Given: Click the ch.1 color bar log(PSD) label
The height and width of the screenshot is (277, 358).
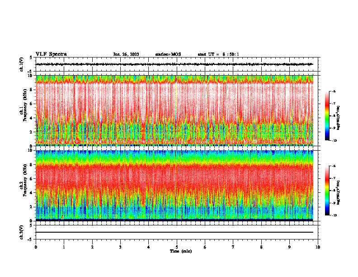Looking at the screenshot, I should (x=339, y=118).
